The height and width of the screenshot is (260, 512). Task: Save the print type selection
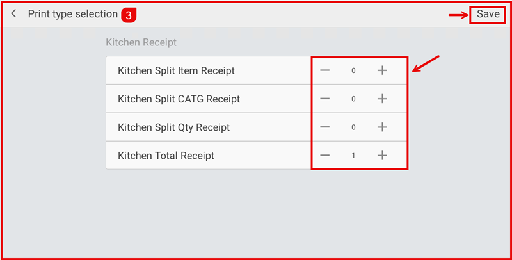coord(488,14)
